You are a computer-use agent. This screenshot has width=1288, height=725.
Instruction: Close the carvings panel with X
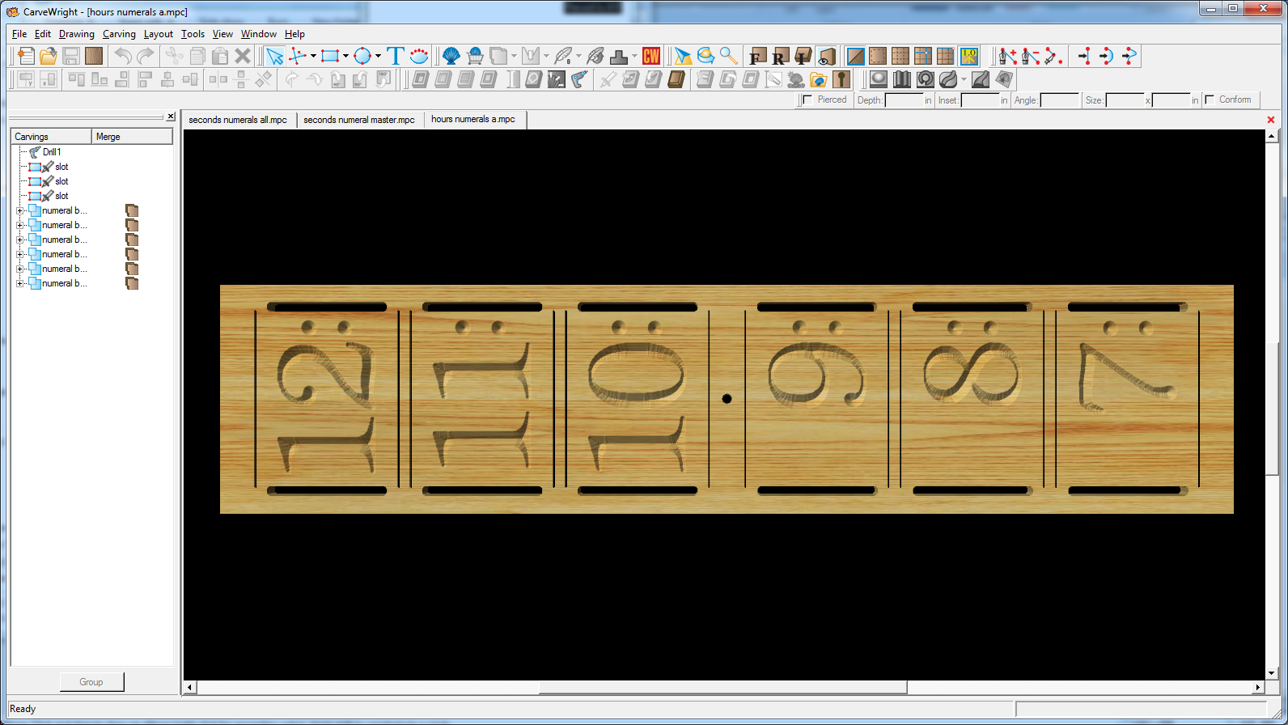pos(171,117)
